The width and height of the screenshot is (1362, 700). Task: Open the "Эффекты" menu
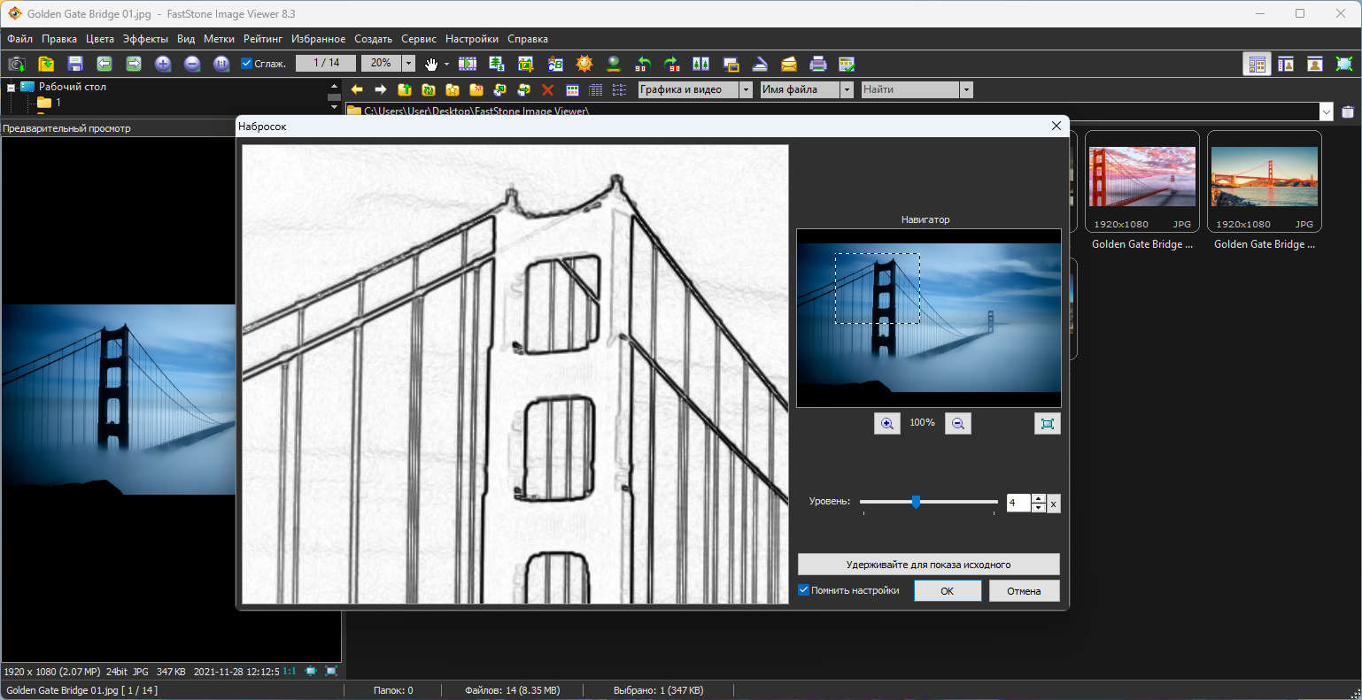[145, 39]
